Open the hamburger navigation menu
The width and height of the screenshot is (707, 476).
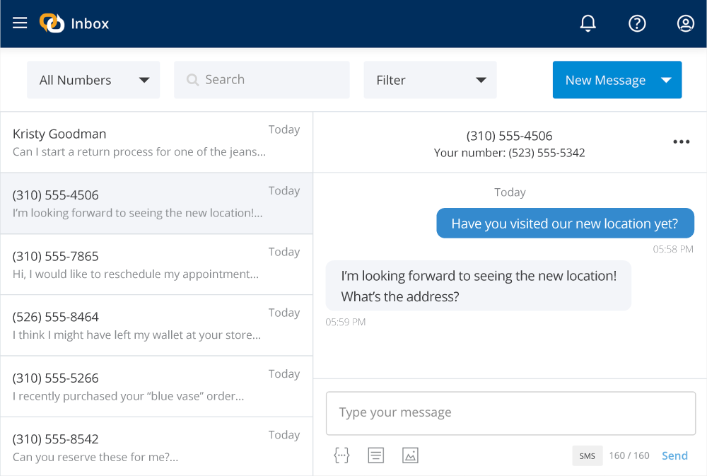pyautogui.click(x=20, y=23)
